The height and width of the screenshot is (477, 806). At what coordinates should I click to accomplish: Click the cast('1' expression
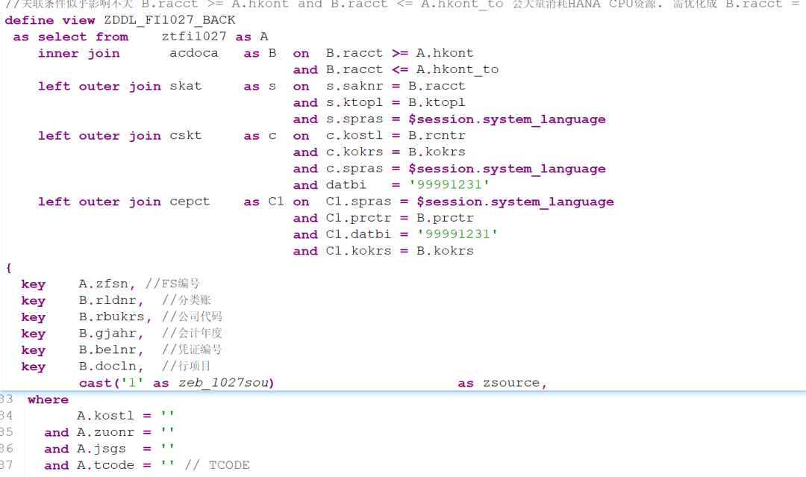pos(111,383)
